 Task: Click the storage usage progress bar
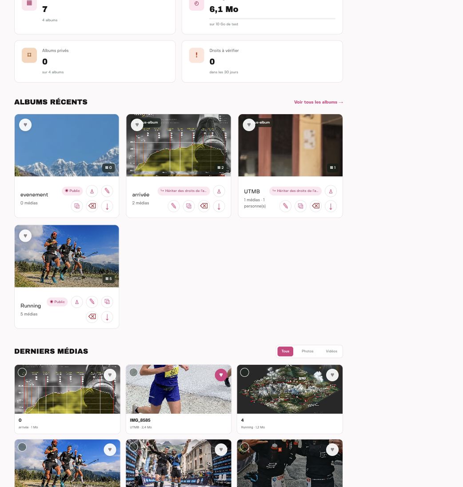click(x=272, y=19)
